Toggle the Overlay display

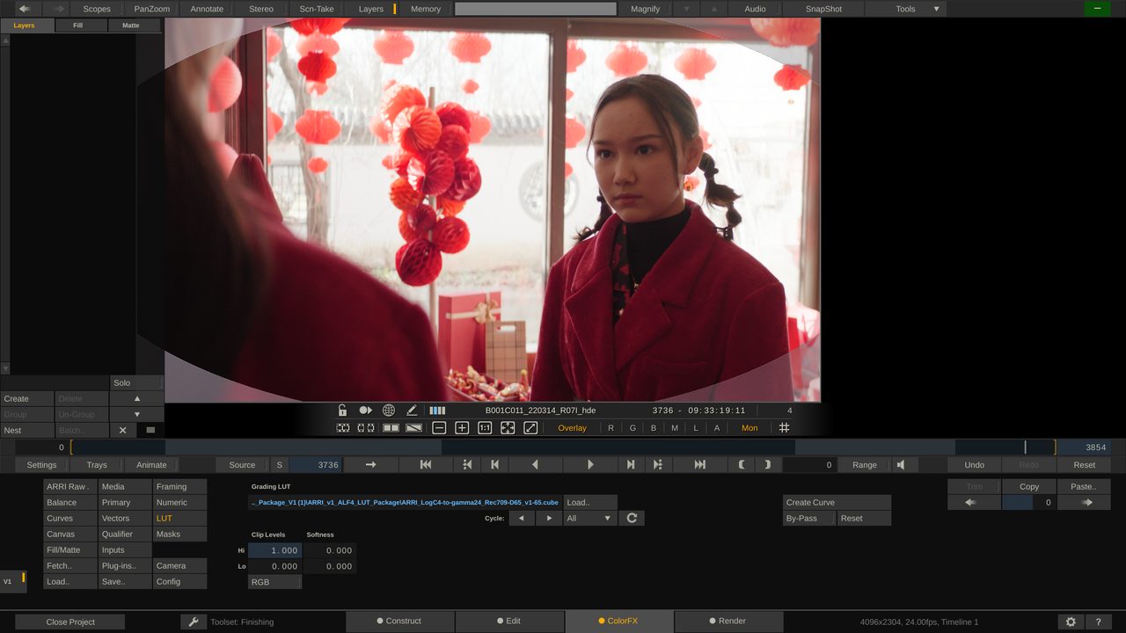coord(572,428)
